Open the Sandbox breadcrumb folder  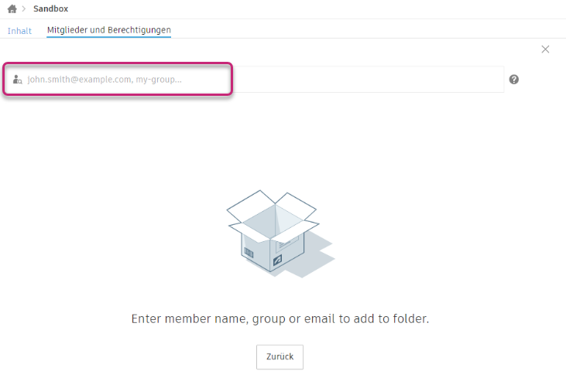coord(50,9)
